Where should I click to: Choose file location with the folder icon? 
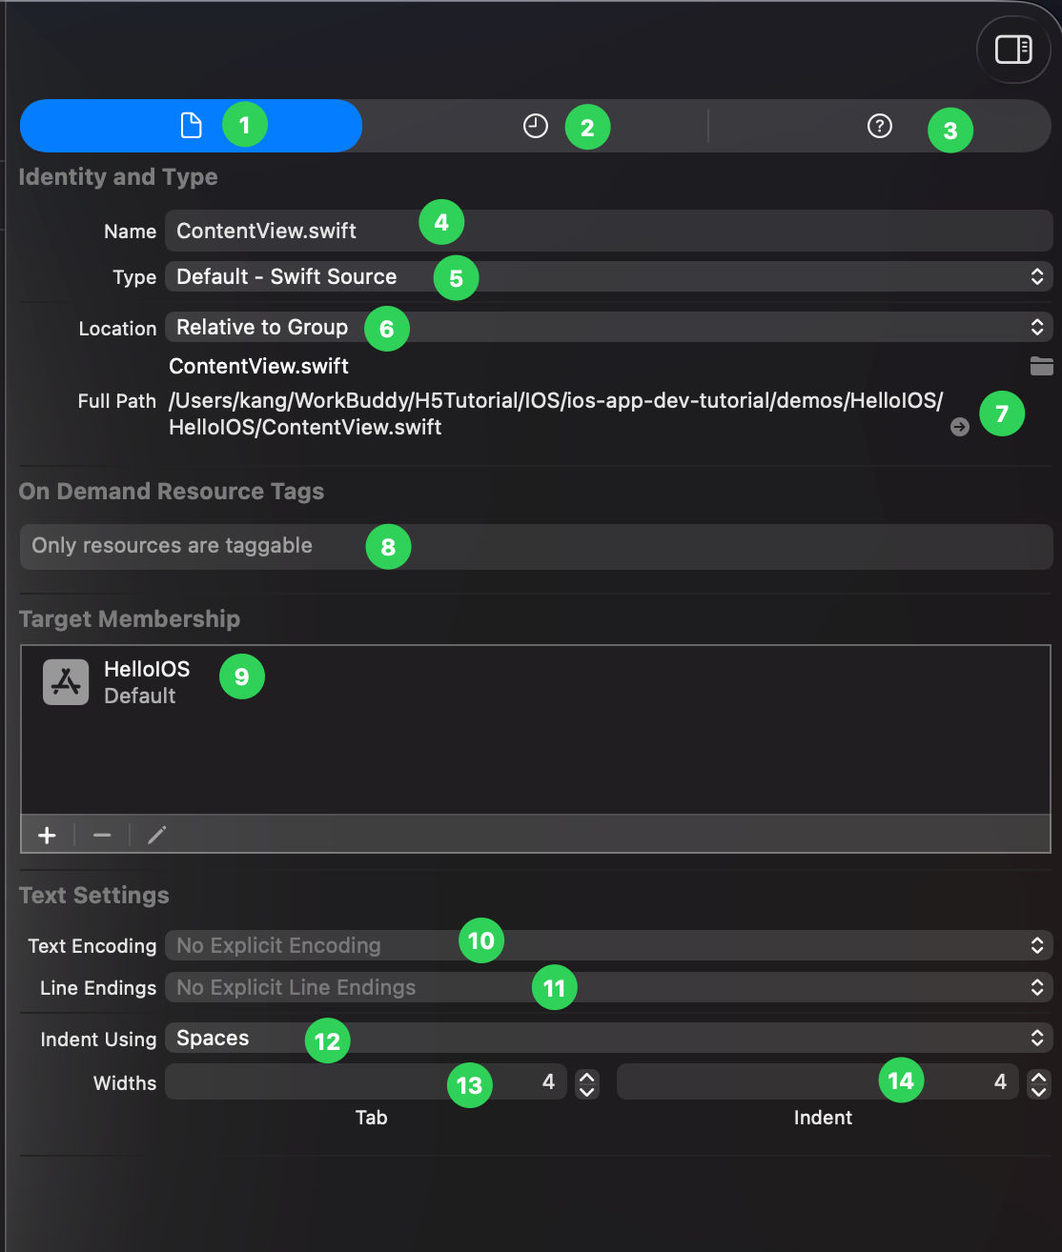tap(1041, 366)
